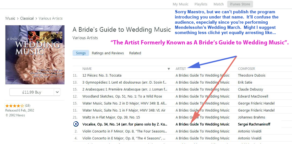
Task: Buy the album for £11.99
Action: tap(31, 92)
